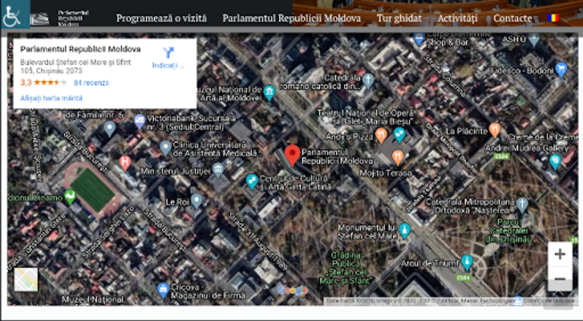
Task: Click the Victoriabank Sucursala marker icon
Action: click(140, 122)
